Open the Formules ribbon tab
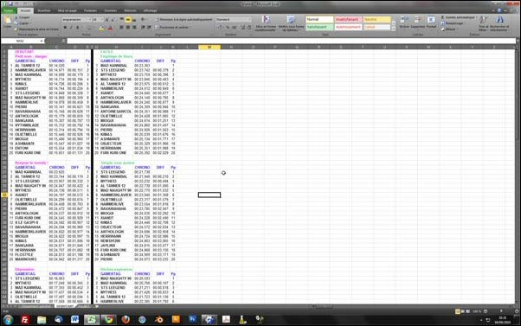The height and width of the screenshot is (326, 521). coord(90,10)
